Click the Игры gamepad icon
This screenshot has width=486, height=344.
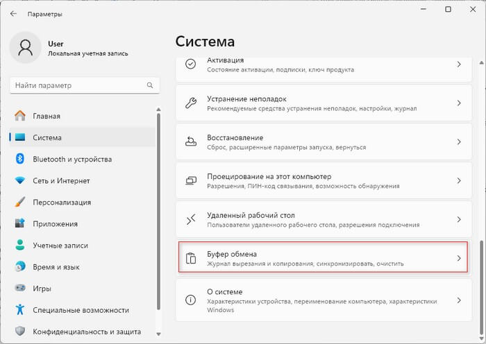[x=20, y=288]
